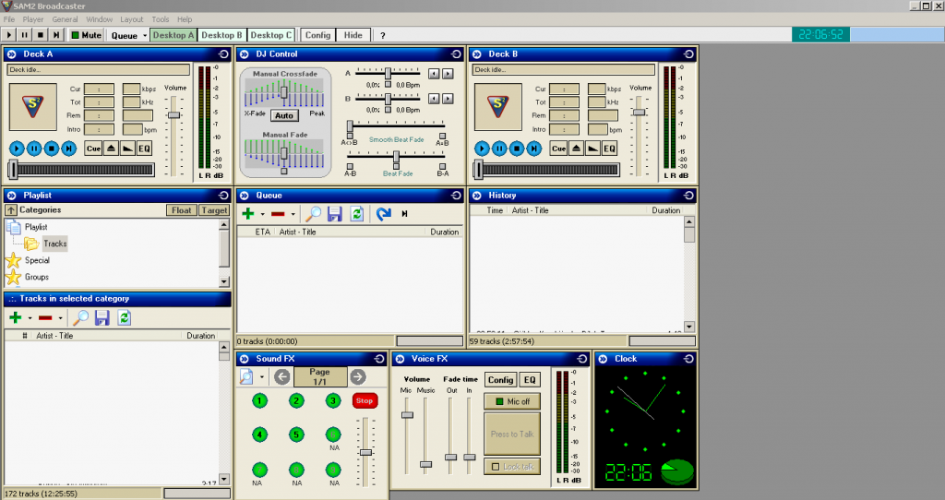Toggle the Mute button in top toolbar

[x=86, y=35]
